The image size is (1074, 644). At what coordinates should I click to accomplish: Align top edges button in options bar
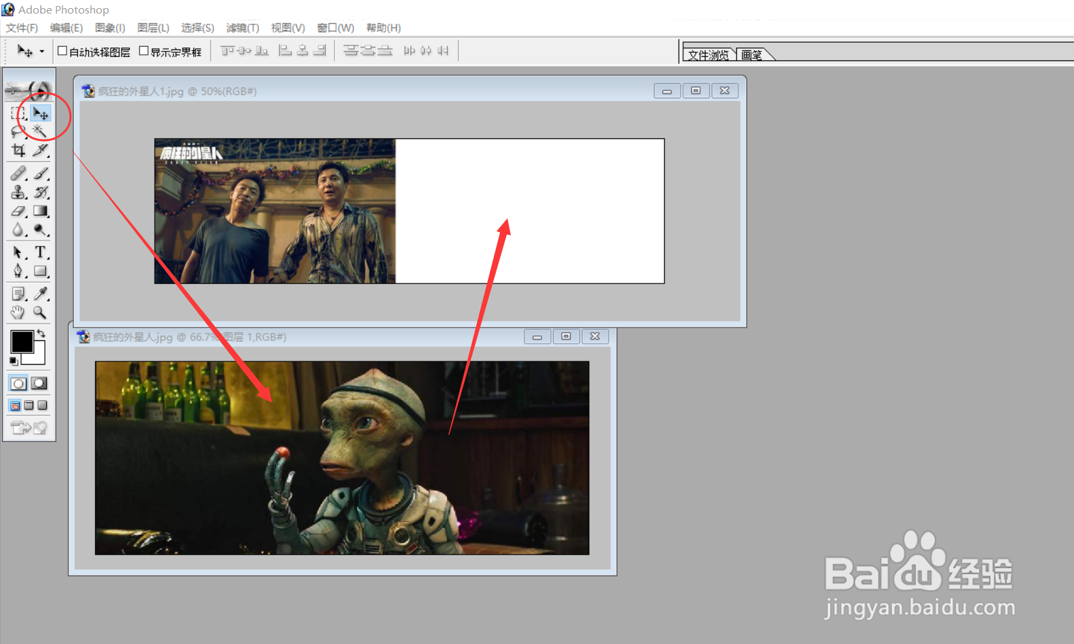(228, 51)
